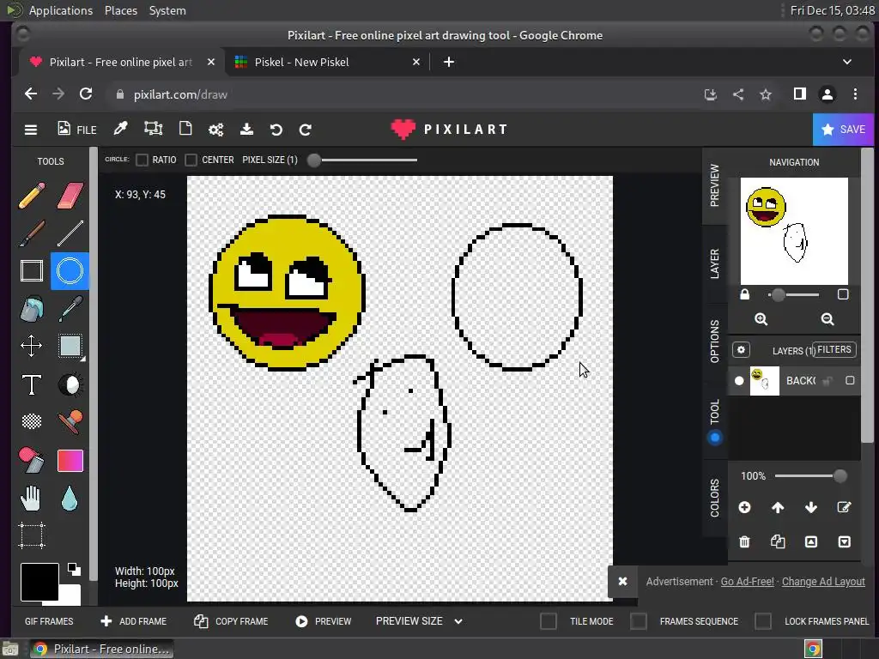Open the LAYER side panel tab
Screen dimensions: 879x659
pos(715,263)
